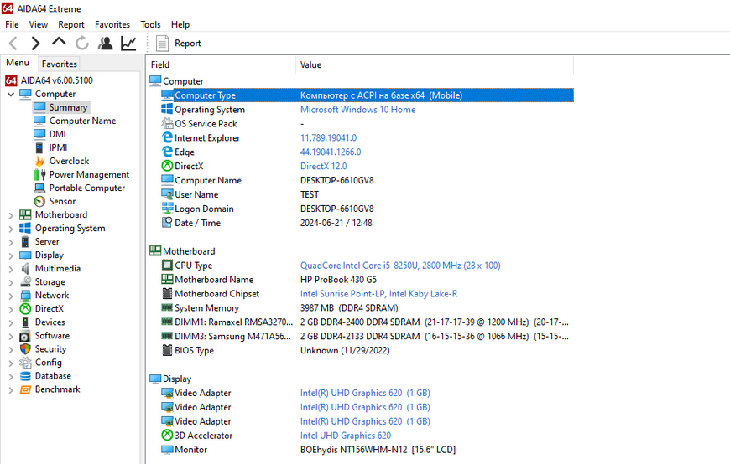This screenshot has width=730, height=464.
Task: Expand the Motherboard tree node
Action: [11, 215]
